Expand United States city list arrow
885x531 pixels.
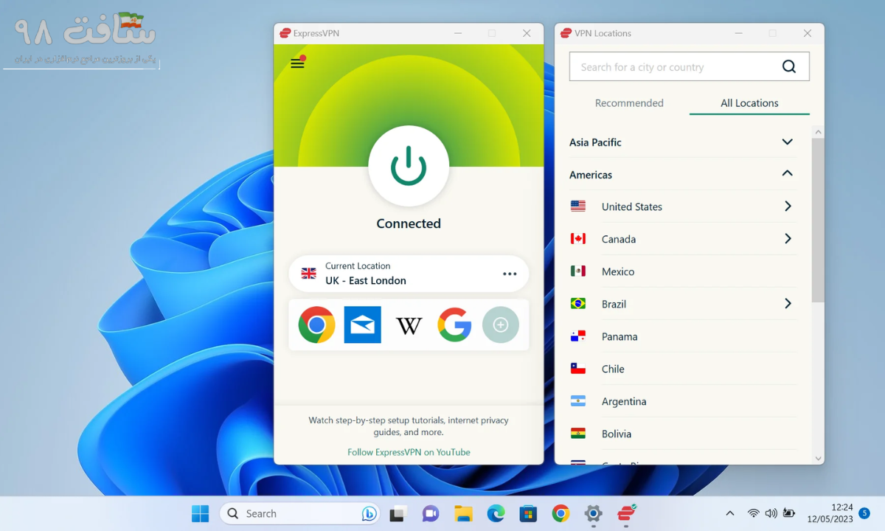[788, 206]
